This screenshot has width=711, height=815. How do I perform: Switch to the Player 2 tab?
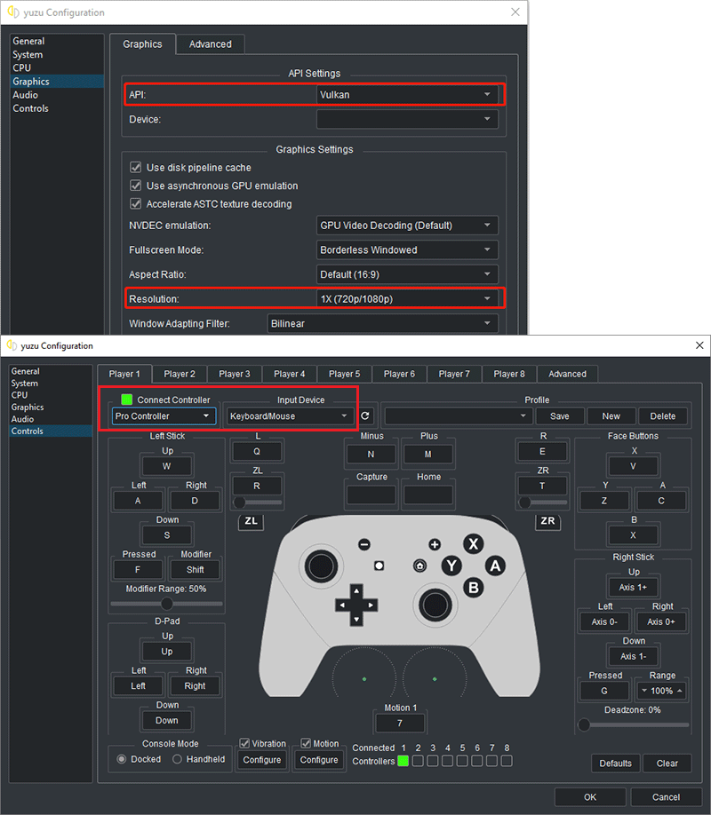click(x=180, y=374)
